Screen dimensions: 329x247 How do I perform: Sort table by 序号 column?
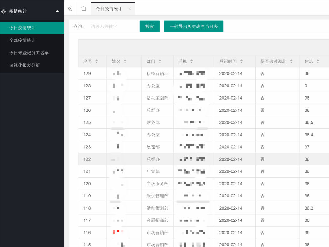coord(96,62)
